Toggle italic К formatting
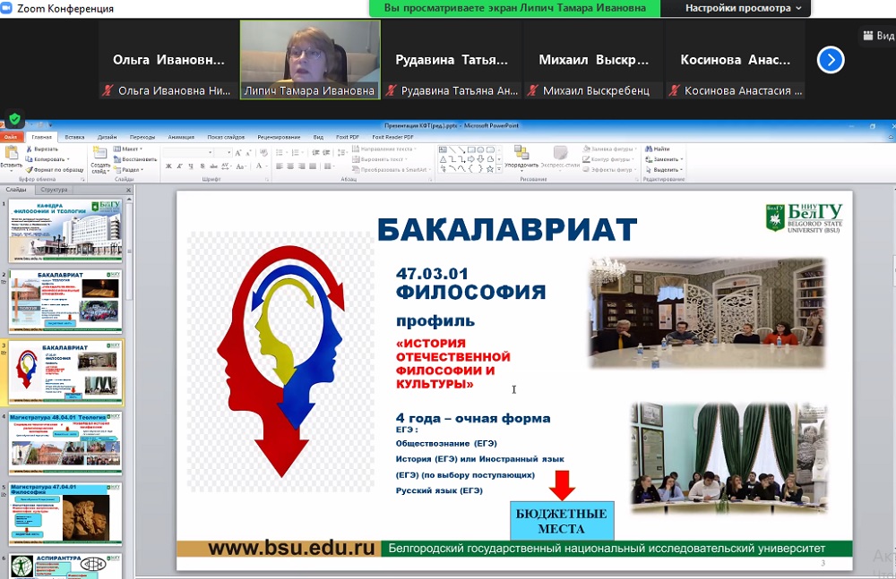Image resolution: width=896 pixels, height=579 pixels. [x=179, y=166]
